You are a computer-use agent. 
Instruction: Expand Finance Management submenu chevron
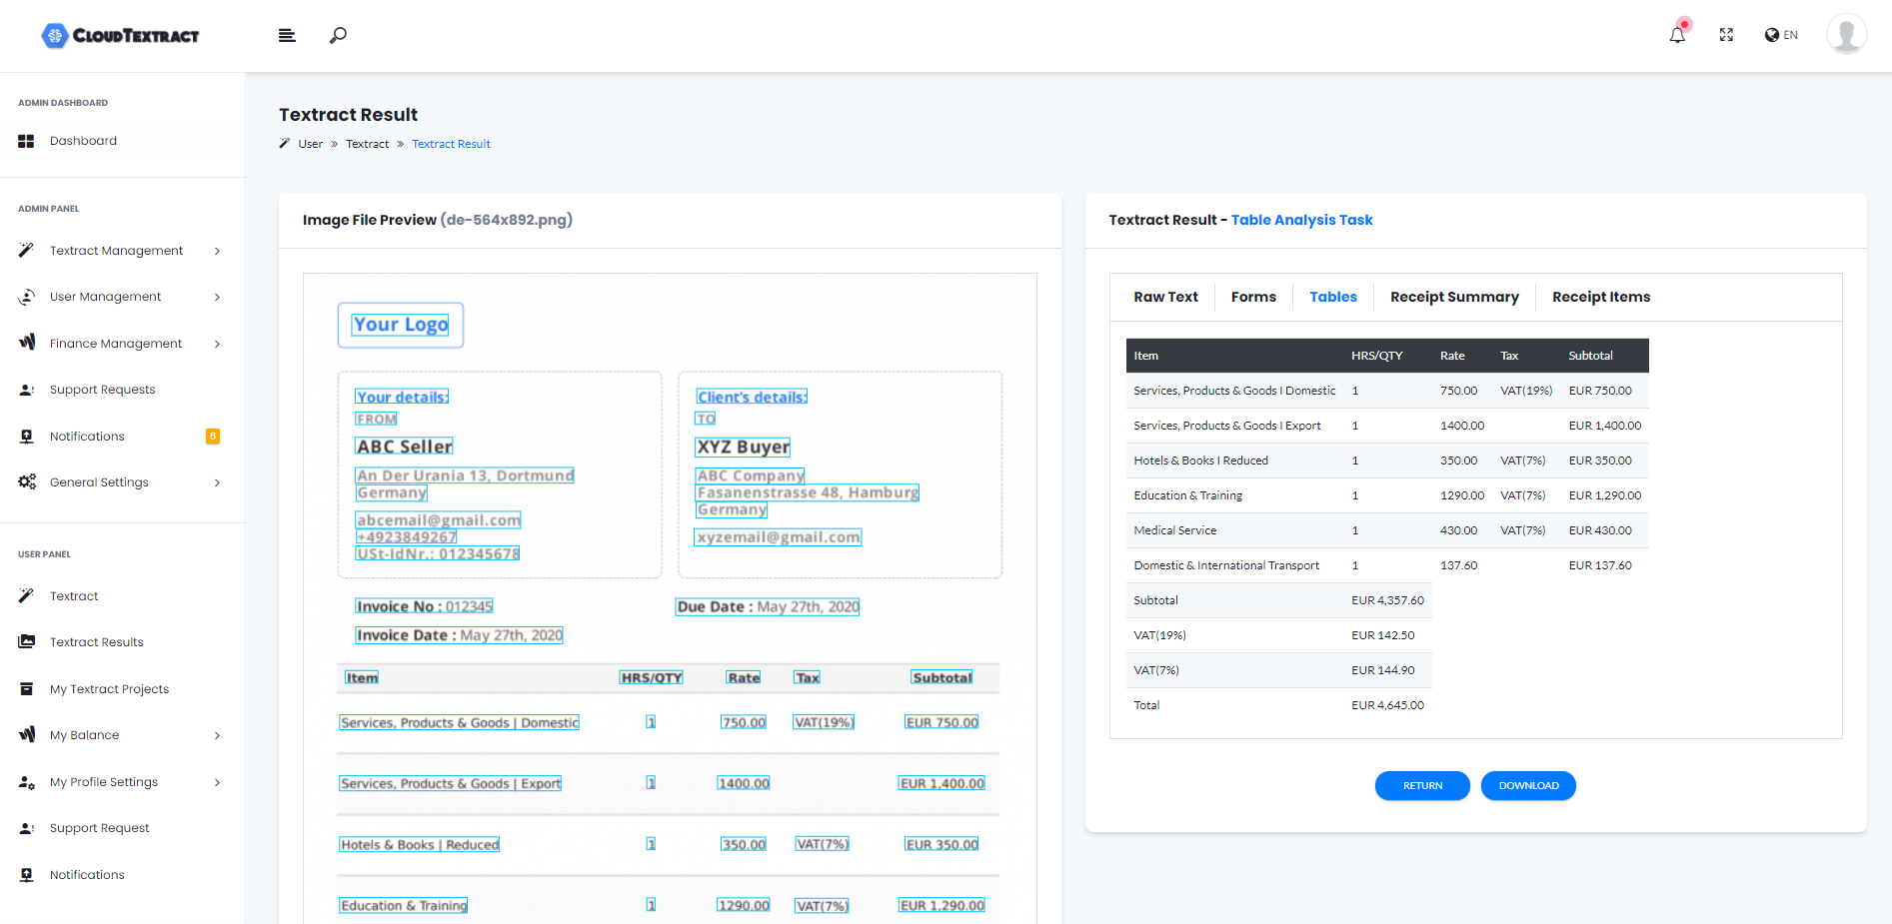coord(217,344)
